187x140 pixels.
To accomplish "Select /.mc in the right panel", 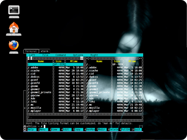I will click(114, 105).
